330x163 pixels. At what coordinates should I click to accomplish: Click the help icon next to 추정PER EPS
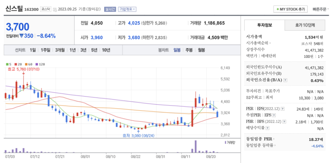click(274, 115)
